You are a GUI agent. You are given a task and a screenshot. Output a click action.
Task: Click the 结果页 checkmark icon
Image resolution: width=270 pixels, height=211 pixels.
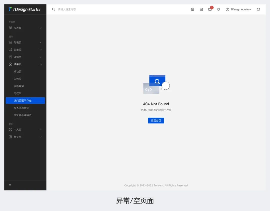click(x=10, y=64)
